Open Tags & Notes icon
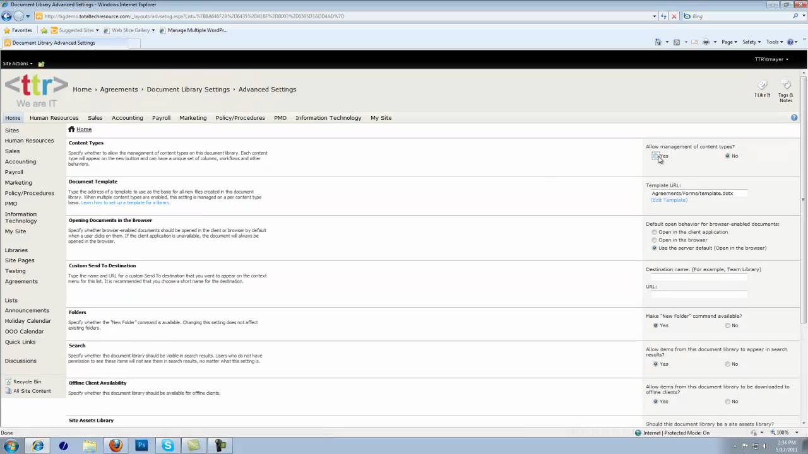The height and width of the screenshot is (454, 808). pyautogui.click(x=786, y=85)
